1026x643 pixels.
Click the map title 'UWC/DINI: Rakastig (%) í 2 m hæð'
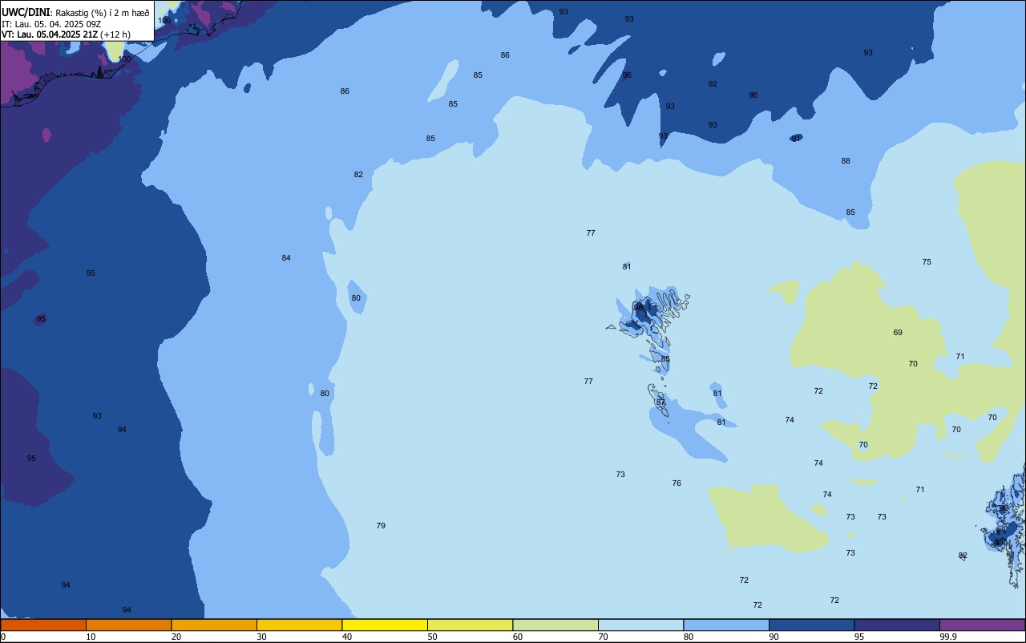[x=75, y=13]
